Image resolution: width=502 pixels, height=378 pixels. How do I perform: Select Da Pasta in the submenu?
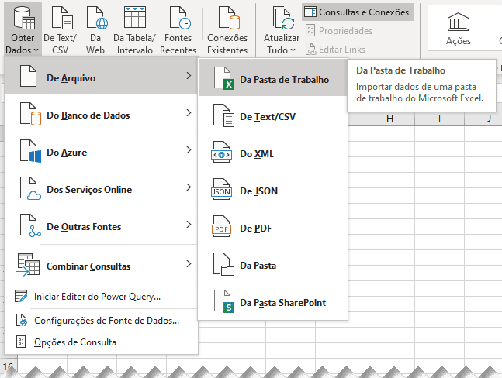point(273,265)
